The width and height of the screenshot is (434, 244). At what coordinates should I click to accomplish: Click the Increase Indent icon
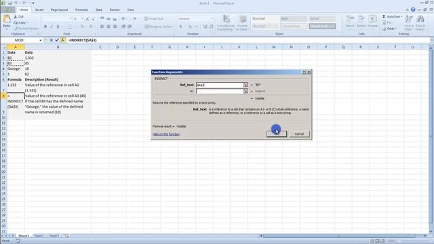coord(130,26)
